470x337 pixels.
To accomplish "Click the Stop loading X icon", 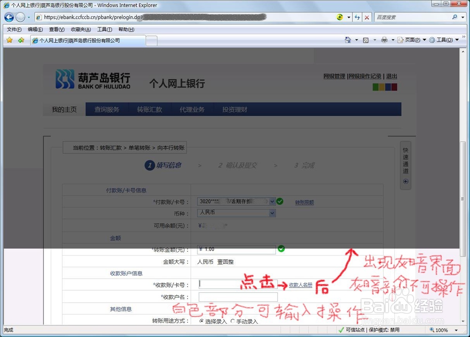I will (367, 17).
